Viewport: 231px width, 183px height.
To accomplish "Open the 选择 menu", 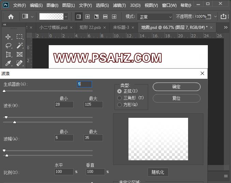I will pyautogui.click(x=103, y=5).
